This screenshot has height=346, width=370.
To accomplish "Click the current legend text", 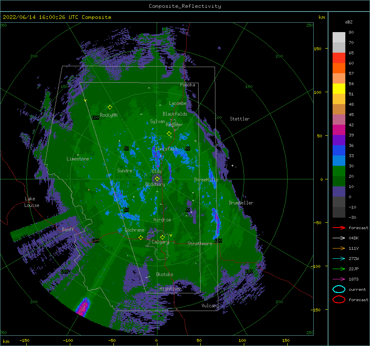I will [x=357, y=289].
